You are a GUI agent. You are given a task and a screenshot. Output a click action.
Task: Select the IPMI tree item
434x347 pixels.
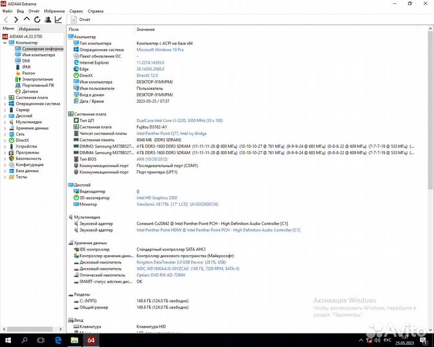tap(26, 67)
